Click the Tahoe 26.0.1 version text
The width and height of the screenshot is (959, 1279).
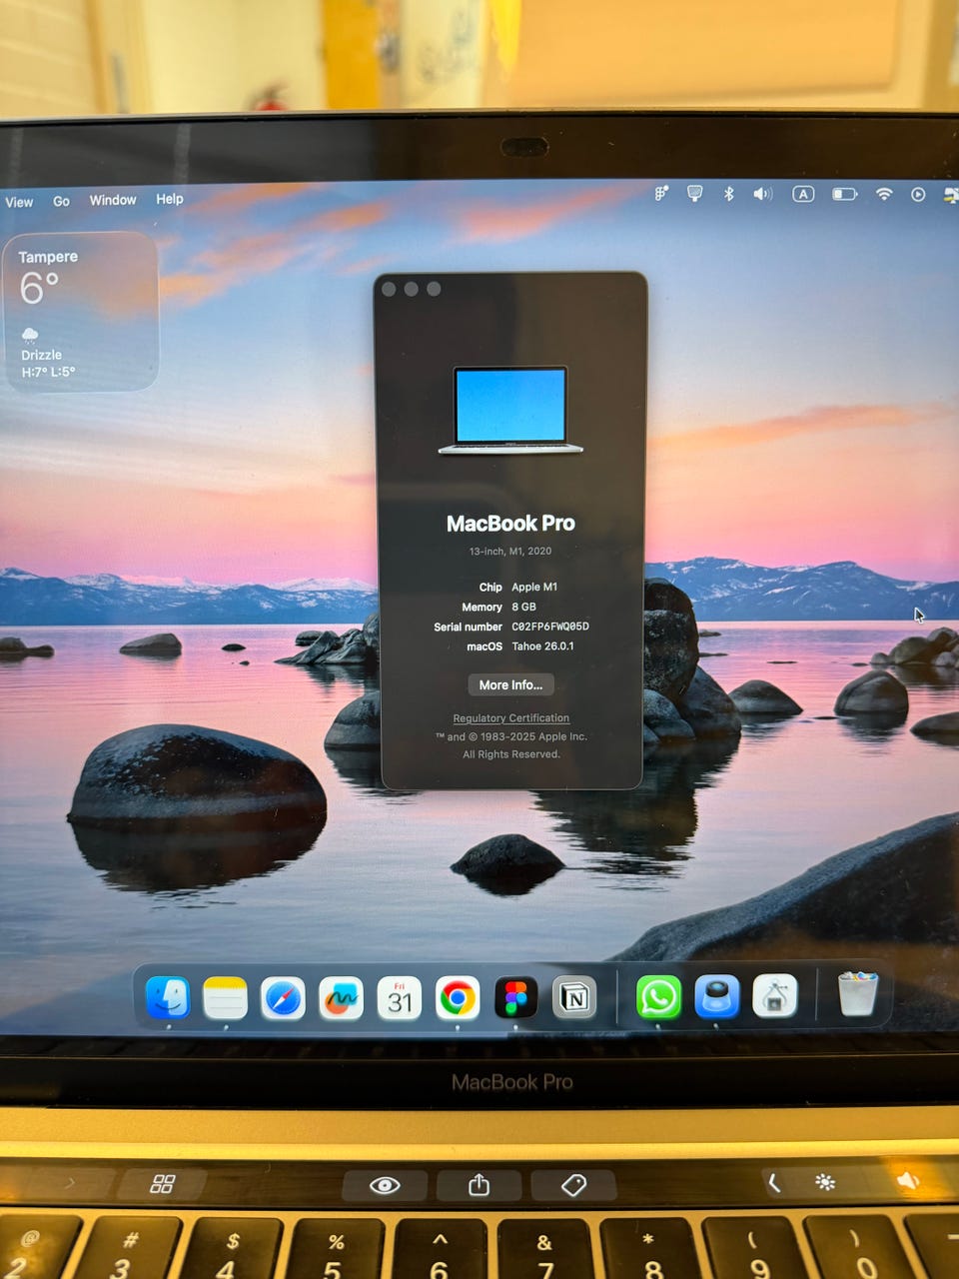[x=542, y=646]
